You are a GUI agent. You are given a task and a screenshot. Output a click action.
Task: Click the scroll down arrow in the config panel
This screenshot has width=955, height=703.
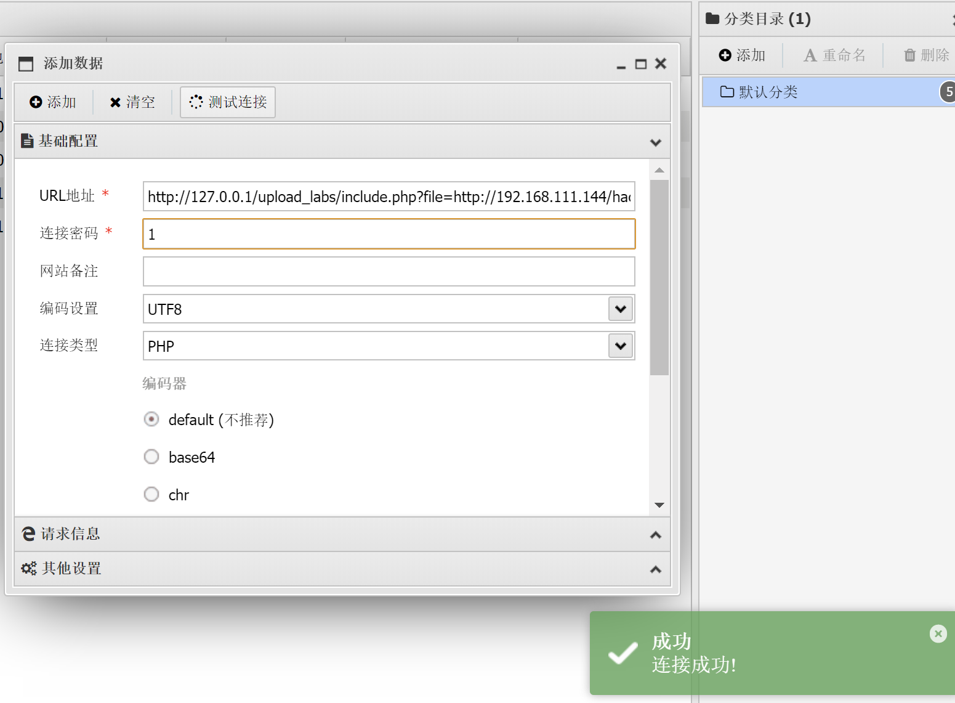tap(659, 505)
